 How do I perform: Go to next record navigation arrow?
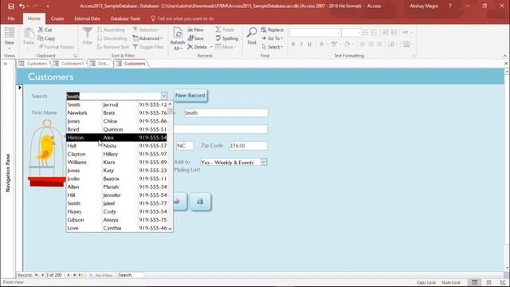tap(69, 275)
